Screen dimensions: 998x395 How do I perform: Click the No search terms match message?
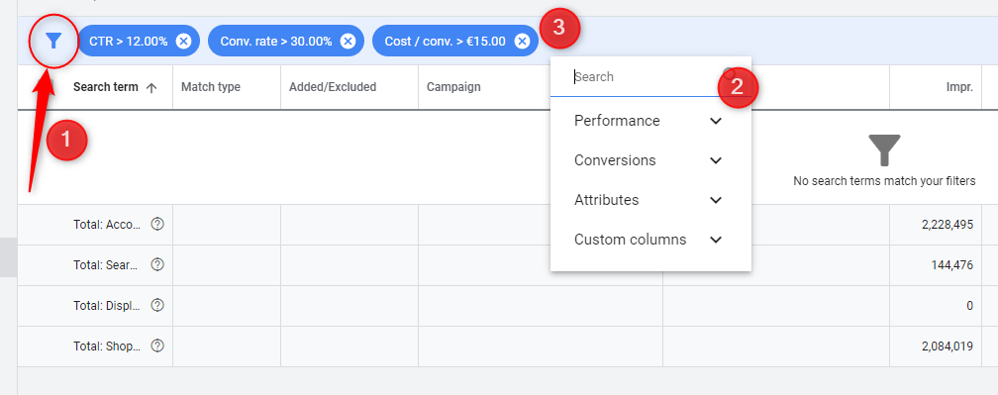coord(884,181)
